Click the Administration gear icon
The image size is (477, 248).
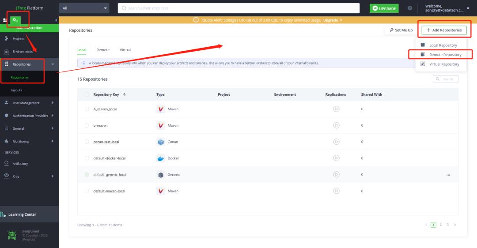(x=15, y=20)
